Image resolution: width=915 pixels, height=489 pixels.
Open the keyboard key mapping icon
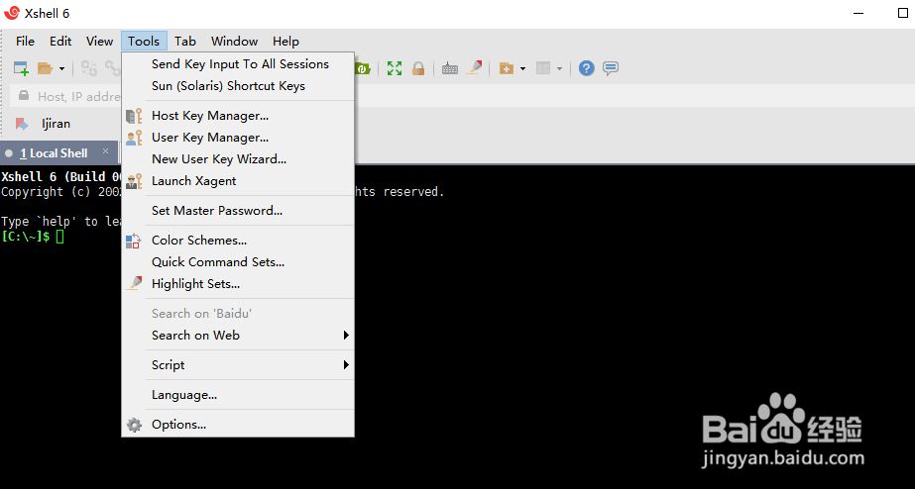point(449,68)
